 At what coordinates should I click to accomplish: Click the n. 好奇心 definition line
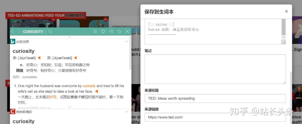click(x=55, y=65)
